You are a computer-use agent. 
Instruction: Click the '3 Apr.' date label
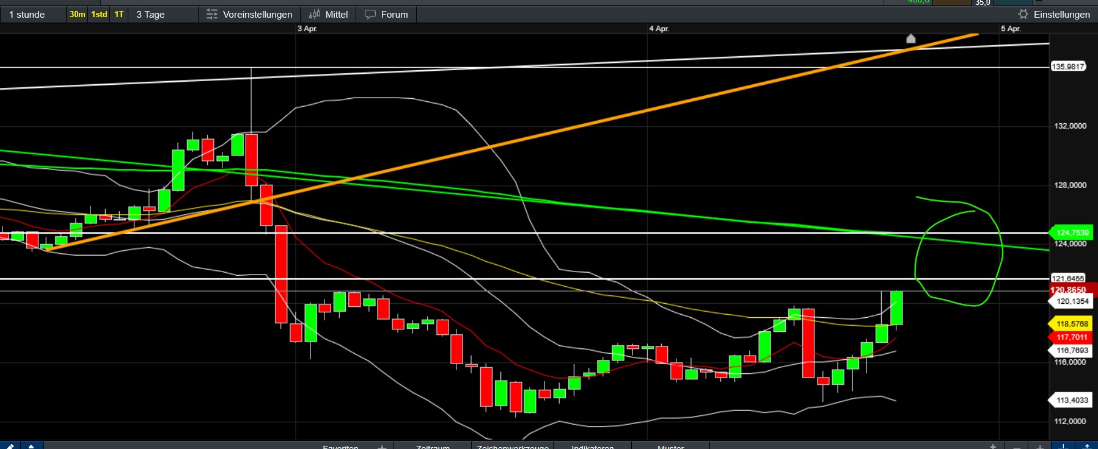pyautogui.click(x=307, y=29)
